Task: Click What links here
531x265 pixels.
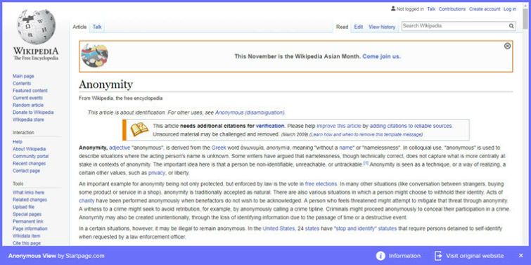Action: pos(28,193)
